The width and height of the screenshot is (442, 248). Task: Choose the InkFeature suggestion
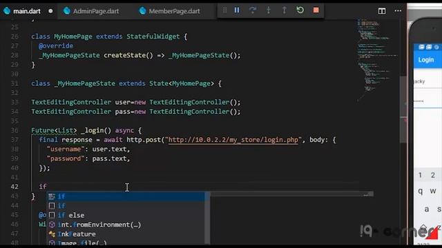(126, 234)
